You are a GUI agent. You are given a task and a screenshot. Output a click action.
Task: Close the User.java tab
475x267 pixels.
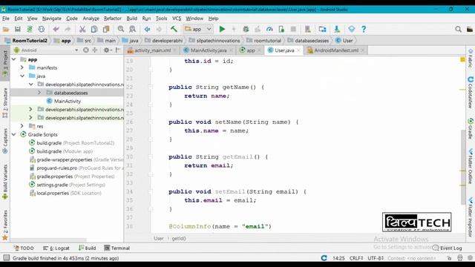[x=298, y=50]
